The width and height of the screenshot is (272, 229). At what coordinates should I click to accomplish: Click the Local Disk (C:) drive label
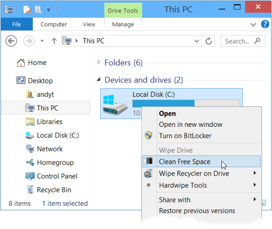[x=154, y=94]
